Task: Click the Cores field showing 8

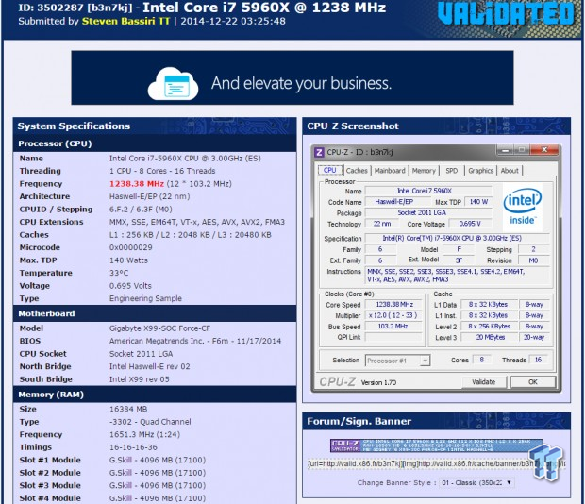Action: (481, 360)
